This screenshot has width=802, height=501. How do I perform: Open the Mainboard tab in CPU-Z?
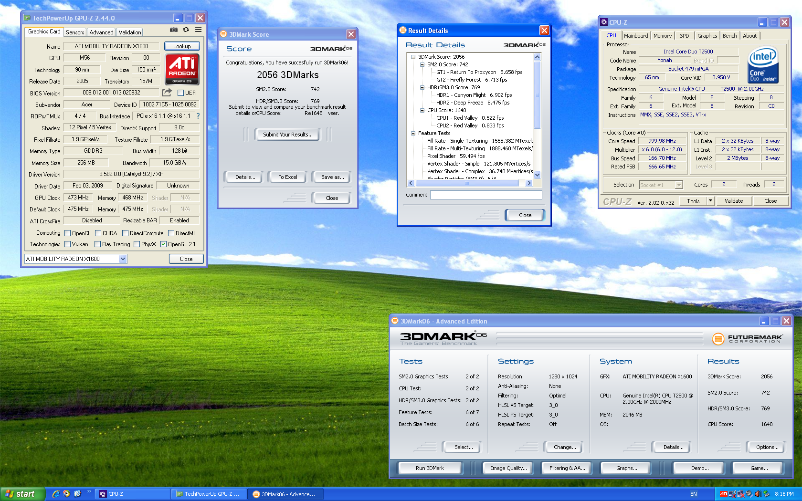point(636,36)
